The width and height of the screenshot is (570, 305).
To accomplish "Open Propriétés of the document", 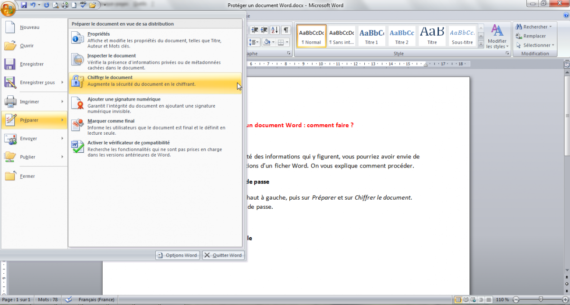I will tap(155, 39).
